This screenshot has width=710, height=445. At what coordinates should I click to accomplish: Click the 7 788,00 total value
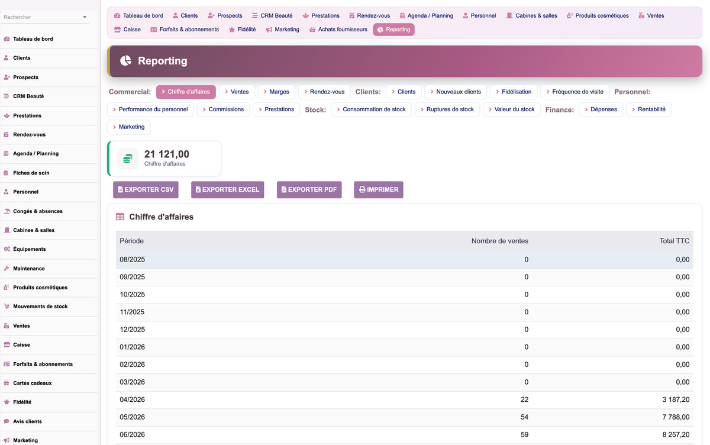point(676,417)
